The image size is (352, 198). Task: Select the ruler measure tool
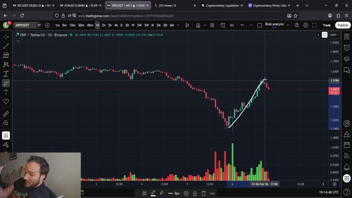(x=6, y=114)
